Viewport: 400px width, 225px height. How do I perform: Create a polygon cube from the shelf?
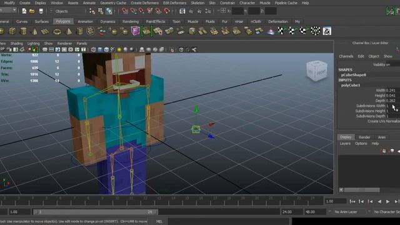(12, 31)
